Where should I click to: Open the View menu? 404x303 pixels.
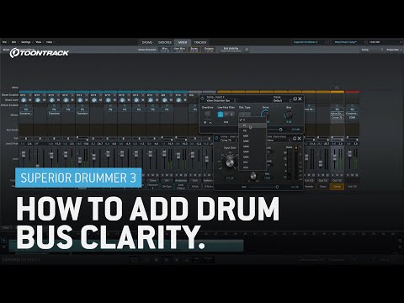click(x=39, y=42)
